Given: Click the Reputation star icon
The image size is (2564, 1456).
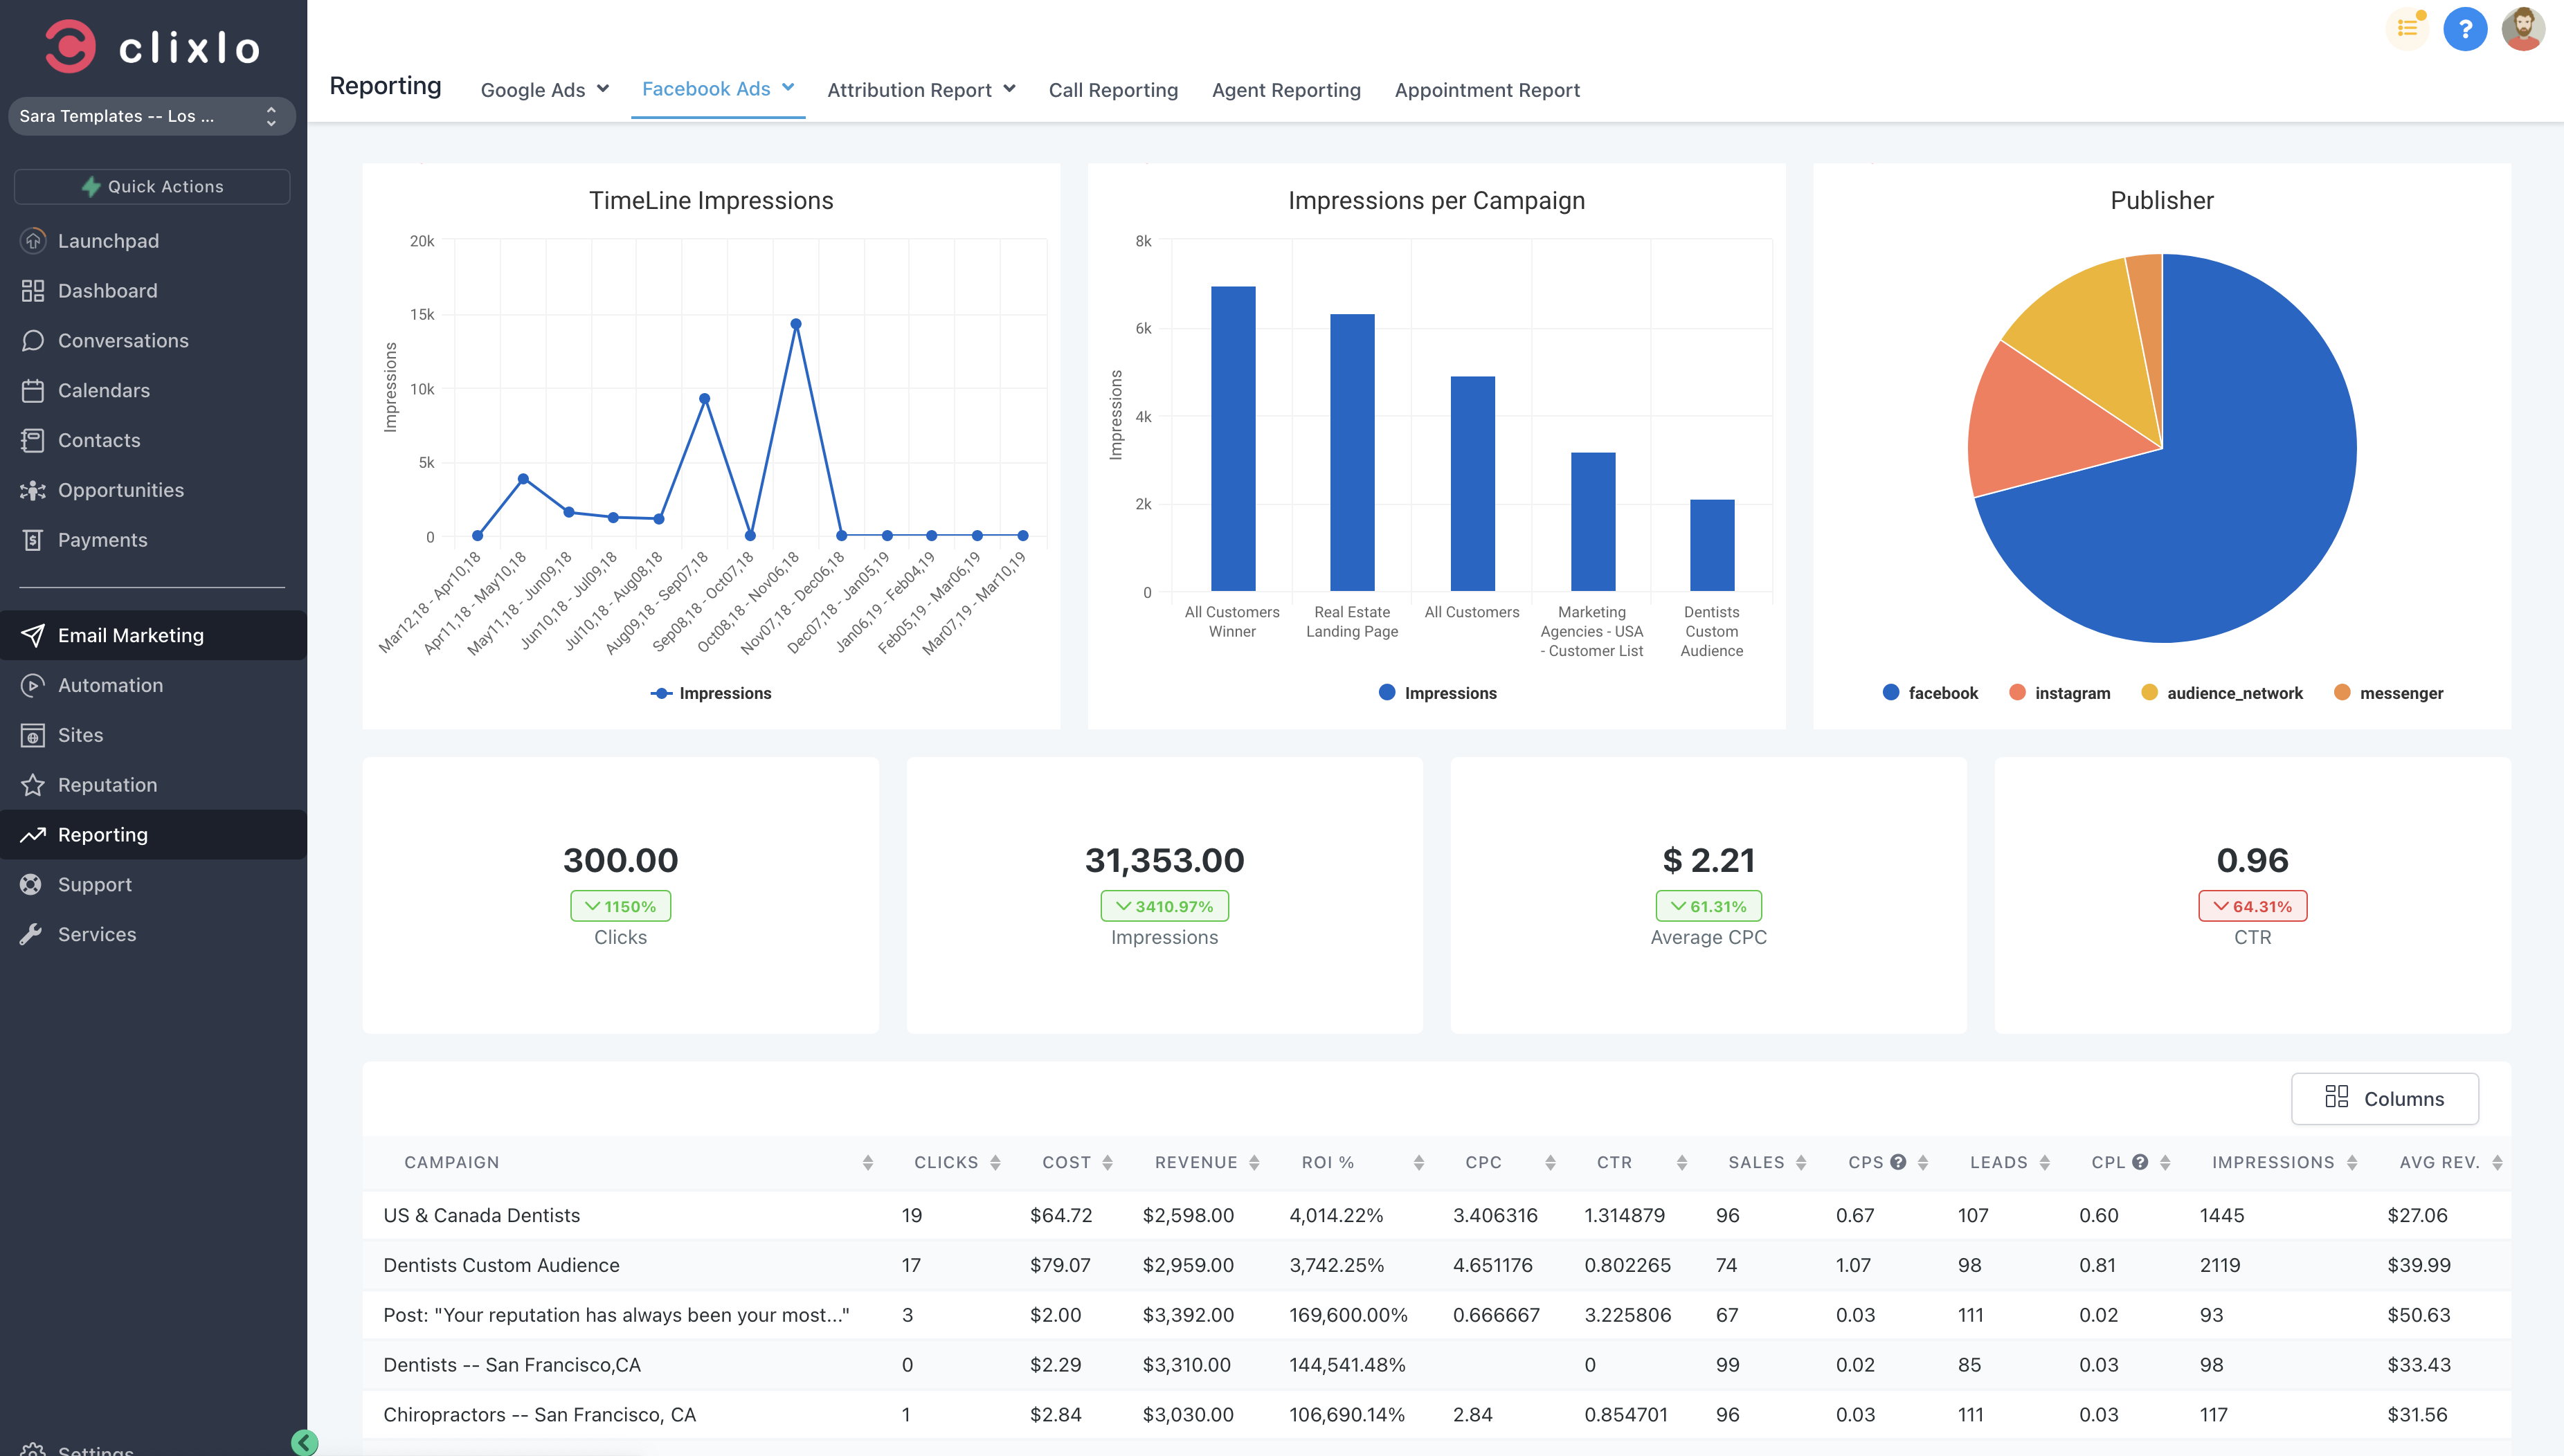Looking at the screenshot, I should point(33,785).
